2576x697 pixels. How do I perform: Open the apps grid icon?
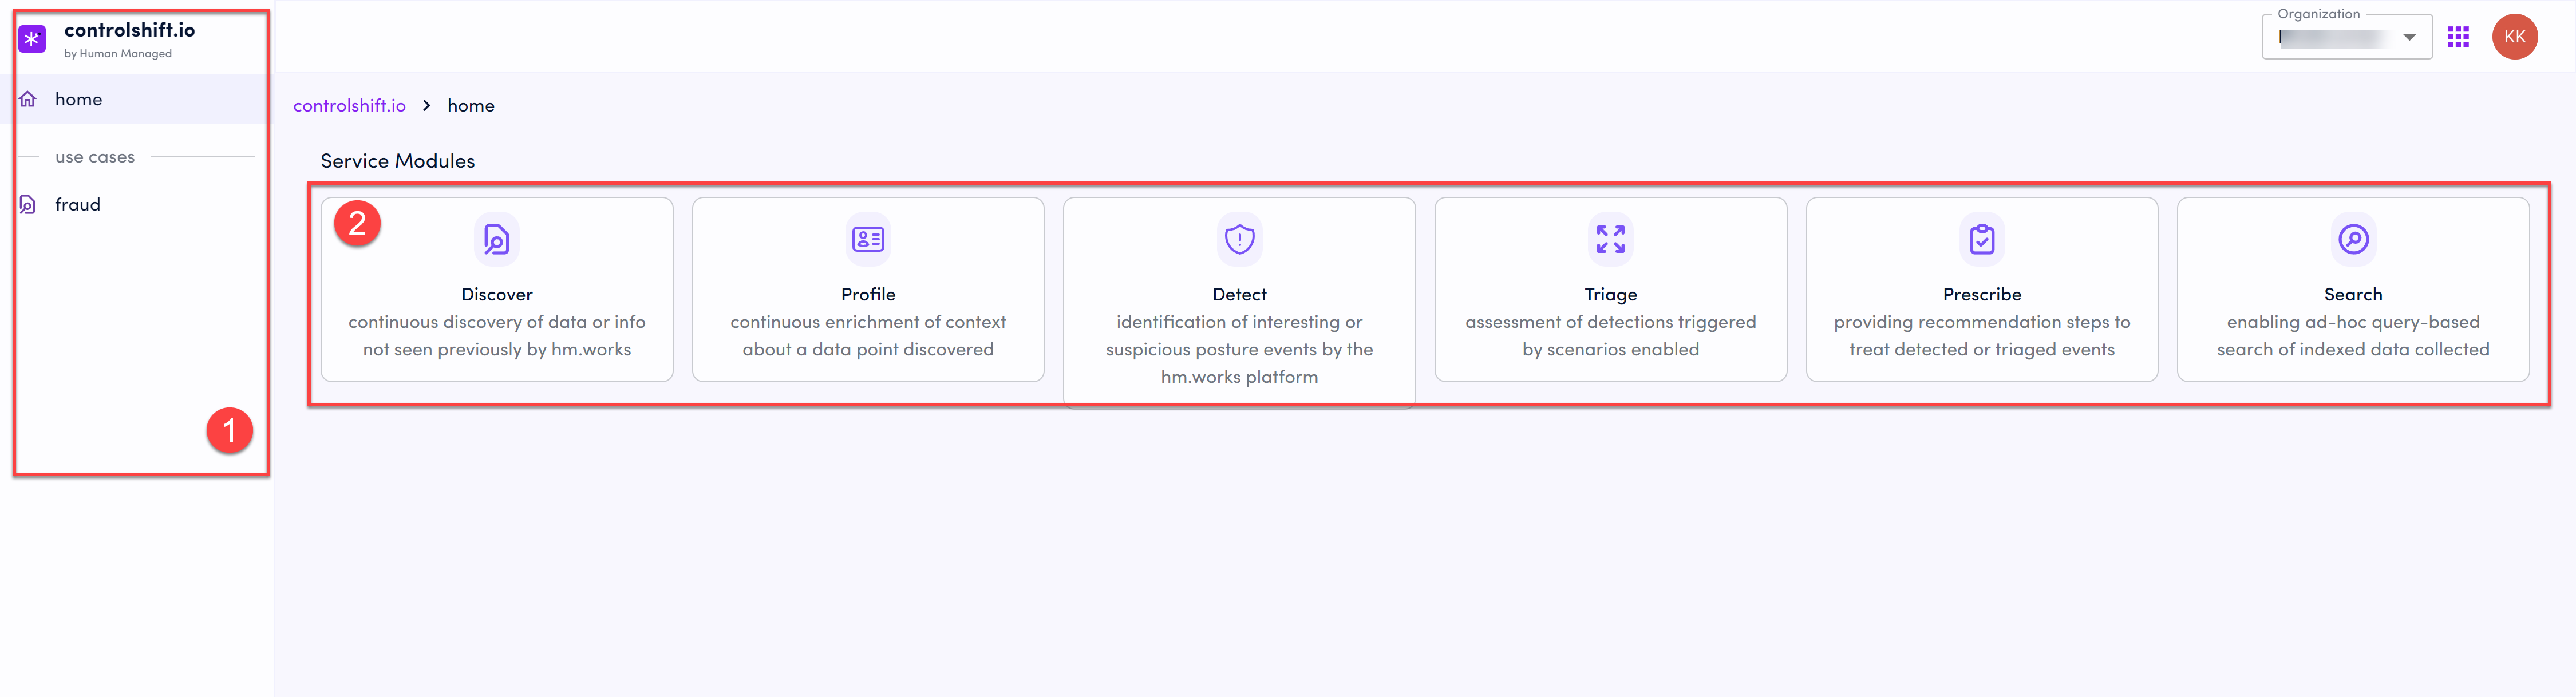coord(2458,37)
